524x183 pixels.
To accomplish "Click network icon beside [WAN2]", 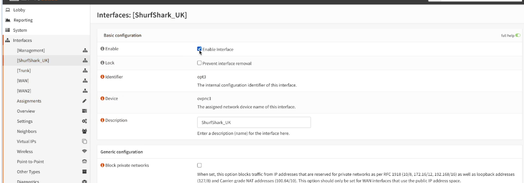I will [x=85, y=91].
